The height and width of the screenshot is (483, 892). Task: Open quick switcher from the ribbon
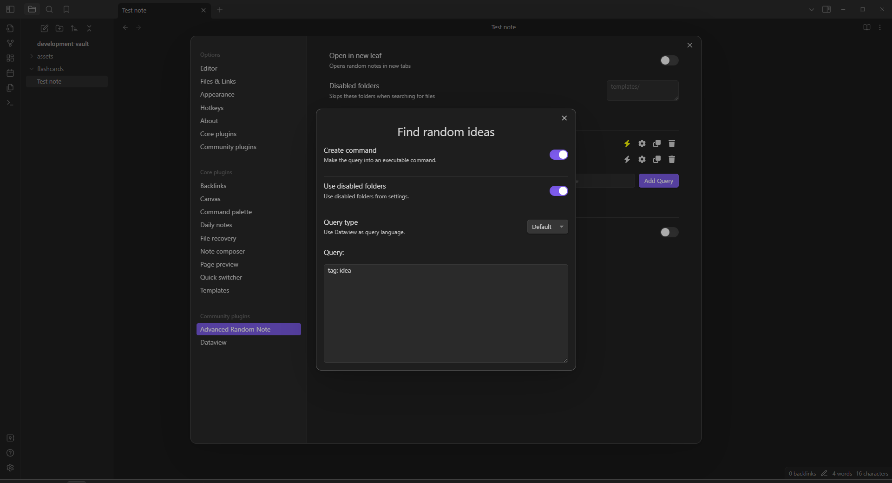pos(10,28)
